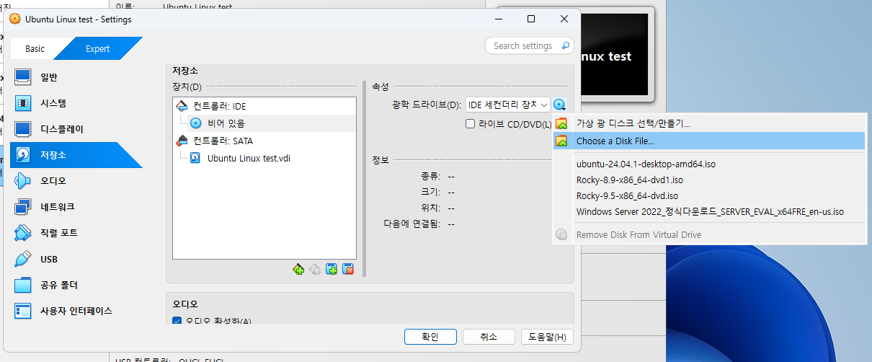The height and width of the screenshot is (362, 872).
Task: Open the IDE 세컨더리 장치 dropdown
Action: click(x=508, y=105)
